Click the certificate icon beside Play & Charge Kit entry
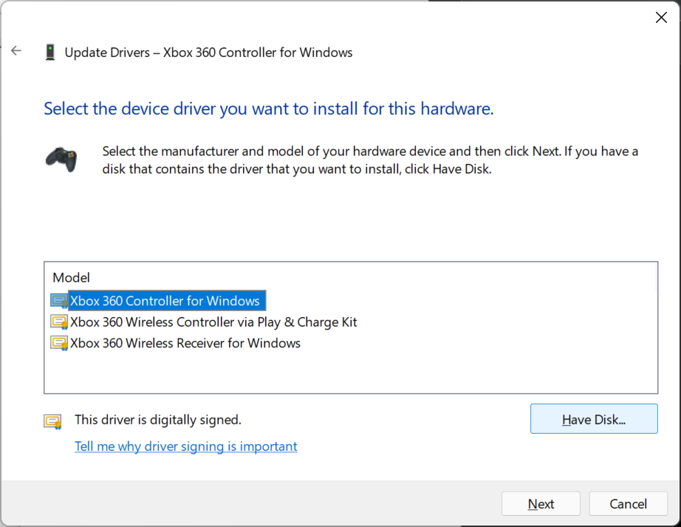681x527 pixels. pyautogui.click(x=59, y=322)
